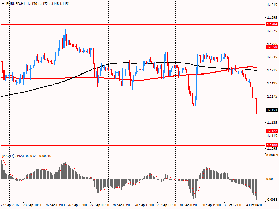Click the 1.1295 price scale value
The image size is (279, 209).
(272, 18)
